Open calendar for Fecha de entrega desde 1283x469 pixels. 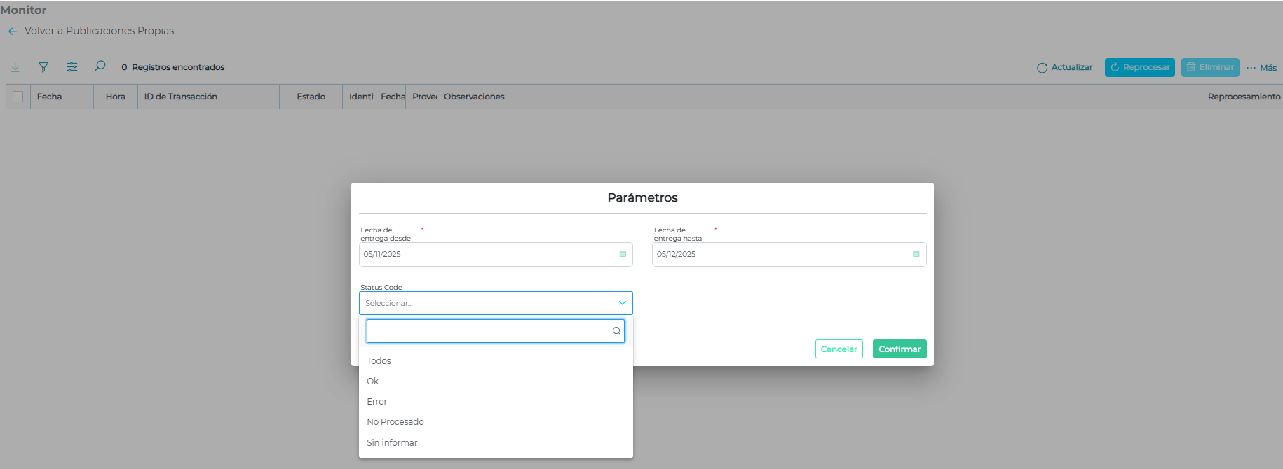tap(623, 254)
